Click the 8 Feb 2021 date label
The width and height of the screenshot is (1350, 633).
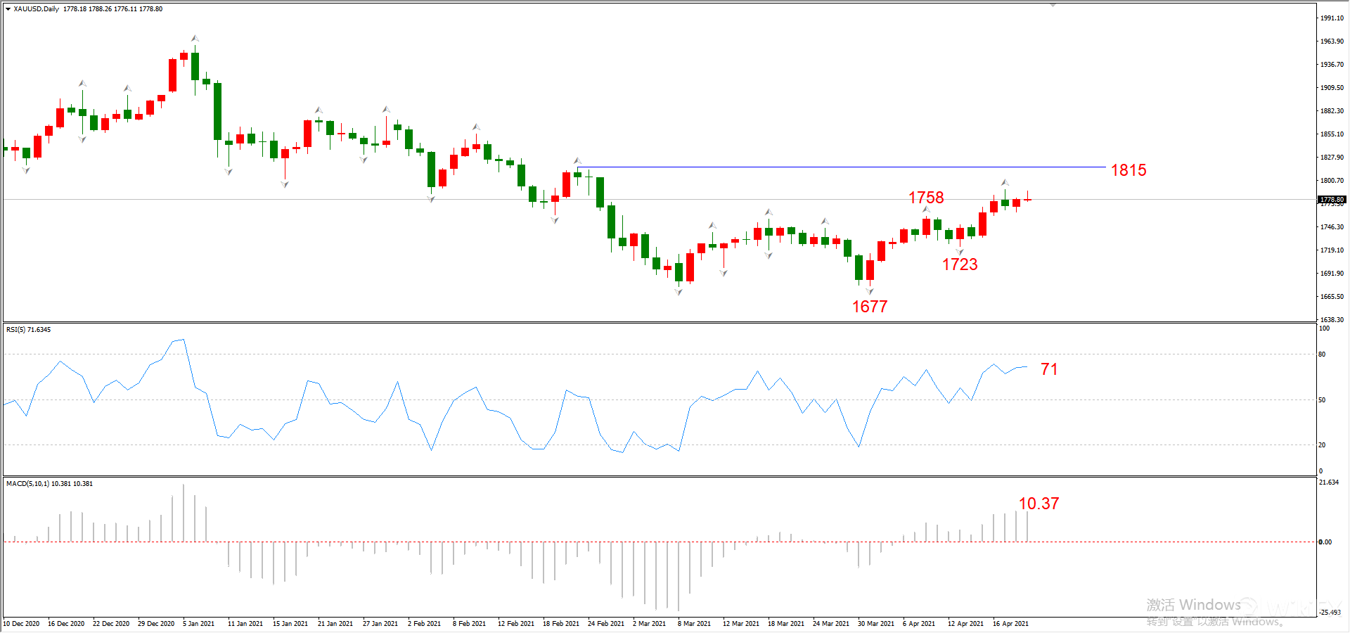coord(470,624)
